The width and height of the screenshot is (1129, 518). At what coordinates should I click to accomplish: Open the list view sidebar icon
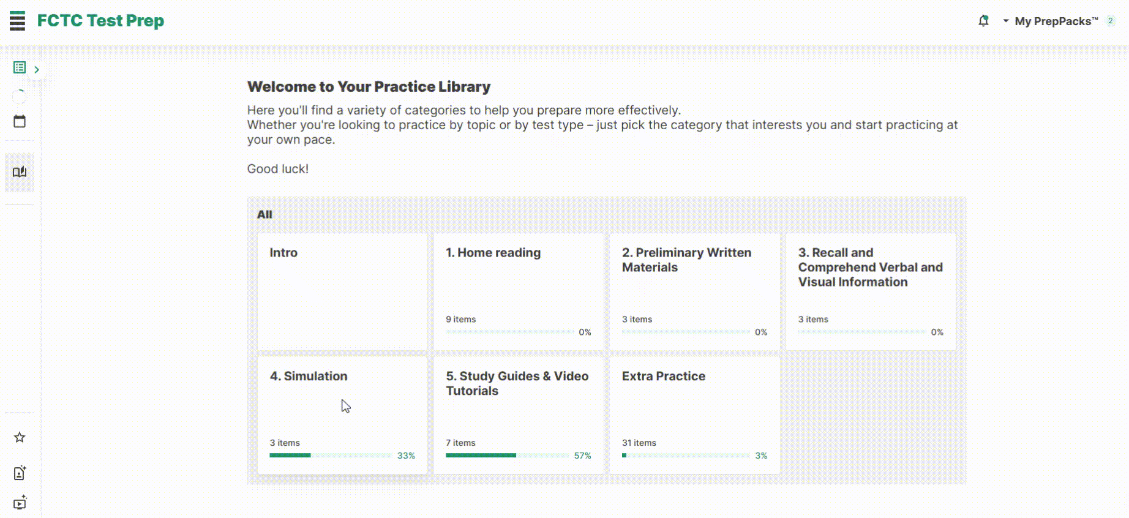tap(20, 67)
